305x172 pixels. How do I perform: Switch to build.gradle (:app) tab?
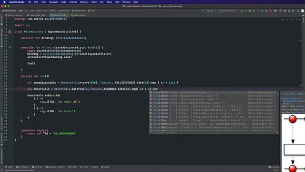coord(37,15)
